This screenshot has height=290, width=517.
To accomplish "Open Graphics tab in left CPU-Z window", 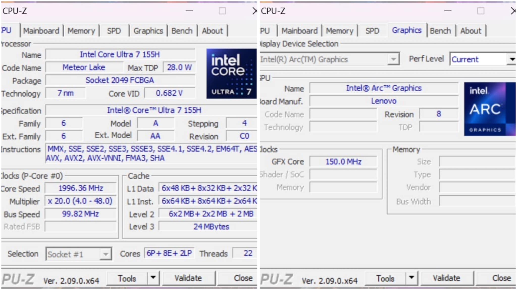I will pyautogui.click(x=148, y=31).
